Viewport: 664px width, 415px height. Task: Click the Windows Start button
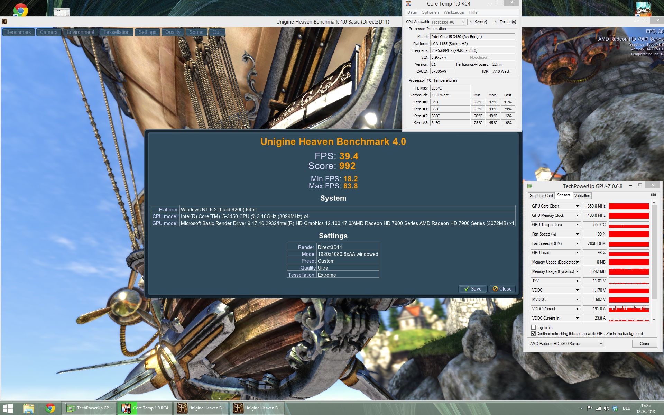click(x=8, y=408)
